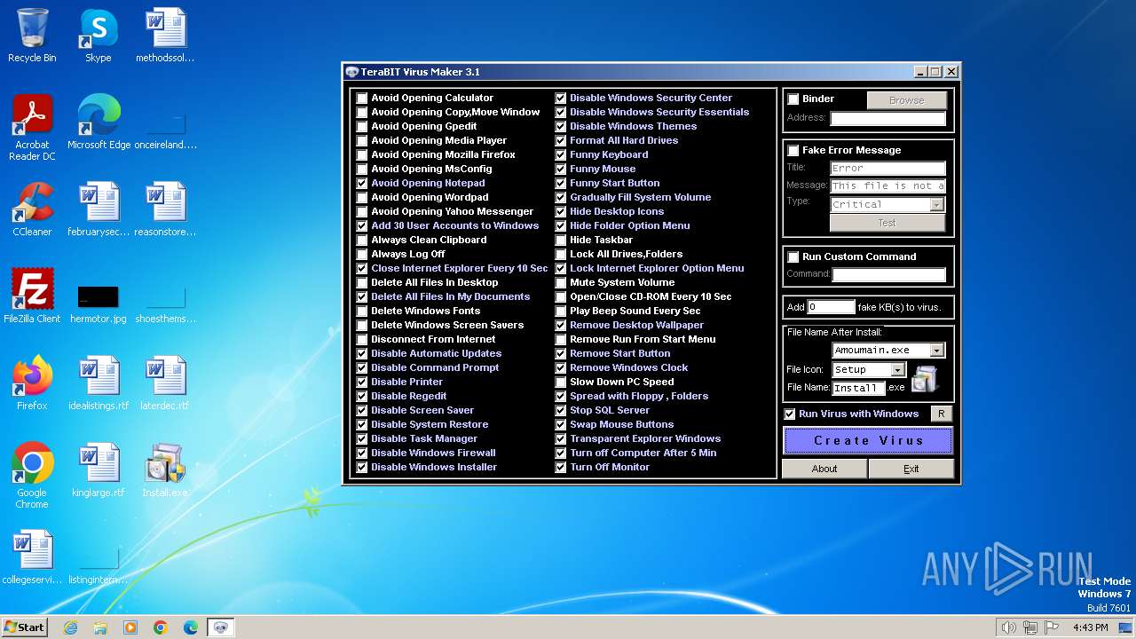Enable the Binder checkbox
Image resolution: width=1136 pixels, height=639 pixels.
[x=793, y=99]
